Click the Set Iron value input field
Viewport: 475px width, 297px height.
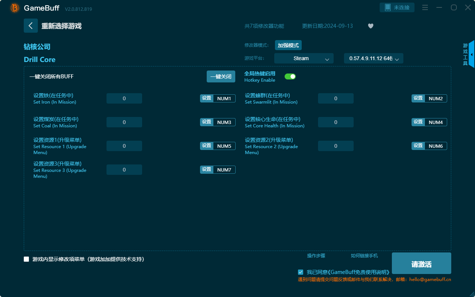pyautogui.click(x=124, y=98)
